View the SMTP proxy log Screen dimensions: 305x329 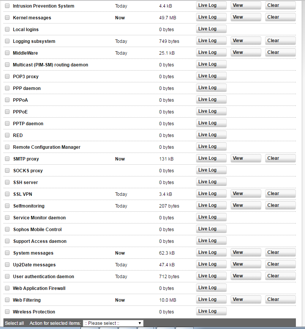pyautogui.click(x=246, y=158)
